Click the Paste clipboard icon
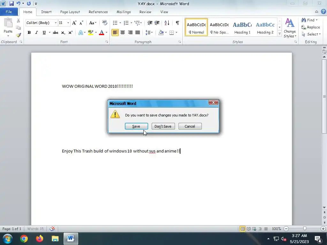The height and width of the screenshot is (245, 327). (8, 23)
